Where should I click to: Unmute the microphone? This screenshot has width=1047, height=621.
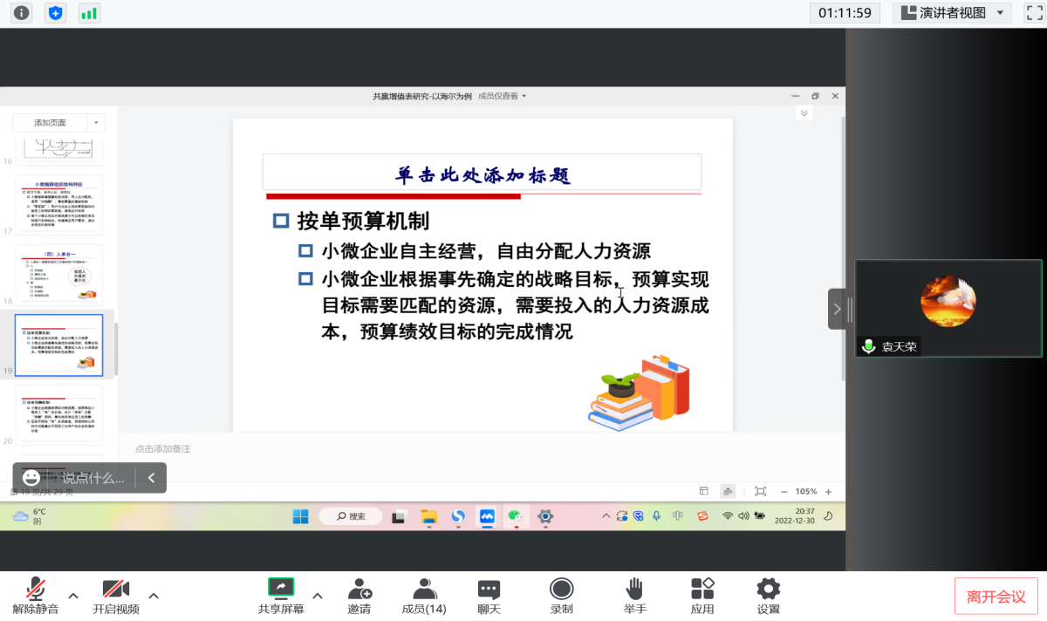36,596
